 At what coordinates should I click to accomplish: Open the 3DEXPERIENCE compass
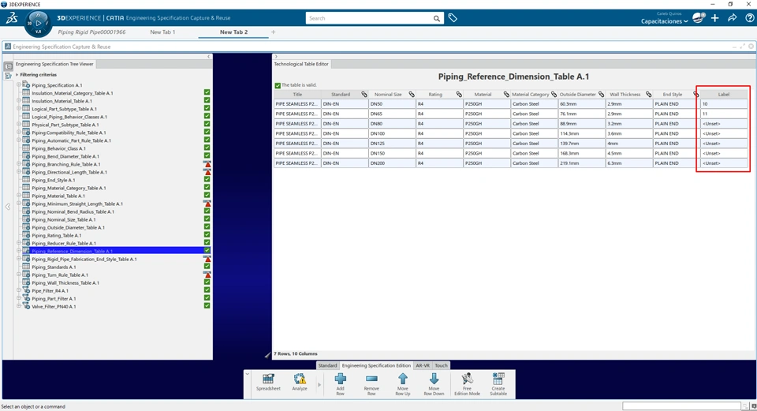tap(38, 24)
